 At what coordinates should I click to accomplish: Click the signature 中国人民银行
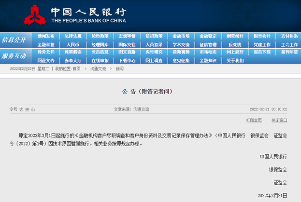click(273, 157)
